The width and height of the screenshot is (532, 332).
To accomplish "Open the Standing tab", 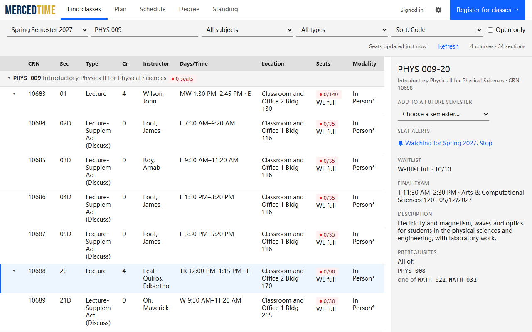I will click(x=225, y=9).
